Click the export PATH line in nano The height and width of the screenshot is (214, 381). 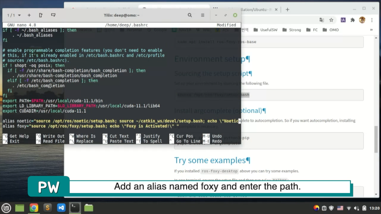(52, 101)
